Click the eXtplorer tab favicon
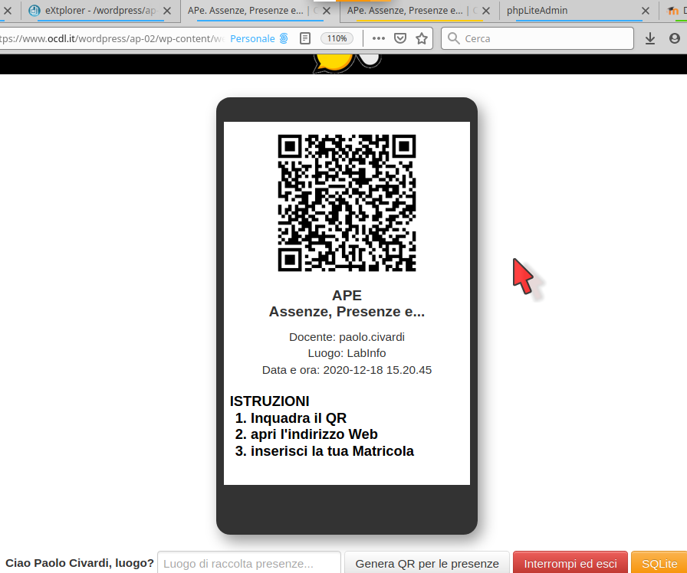 [35, 11]
